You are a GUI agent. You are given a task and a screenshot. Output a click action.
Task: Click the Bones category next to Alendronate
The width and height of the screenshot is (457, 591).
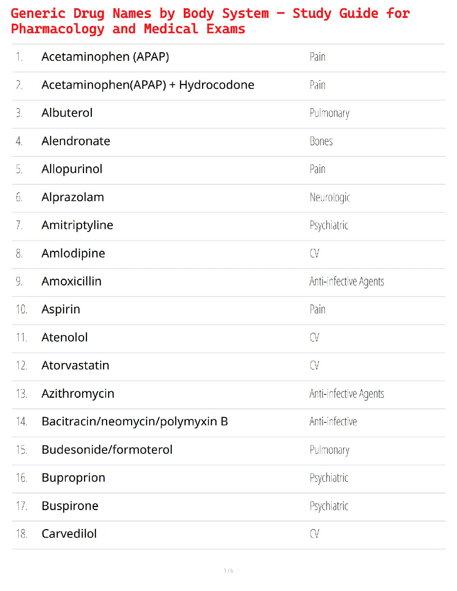321,141
